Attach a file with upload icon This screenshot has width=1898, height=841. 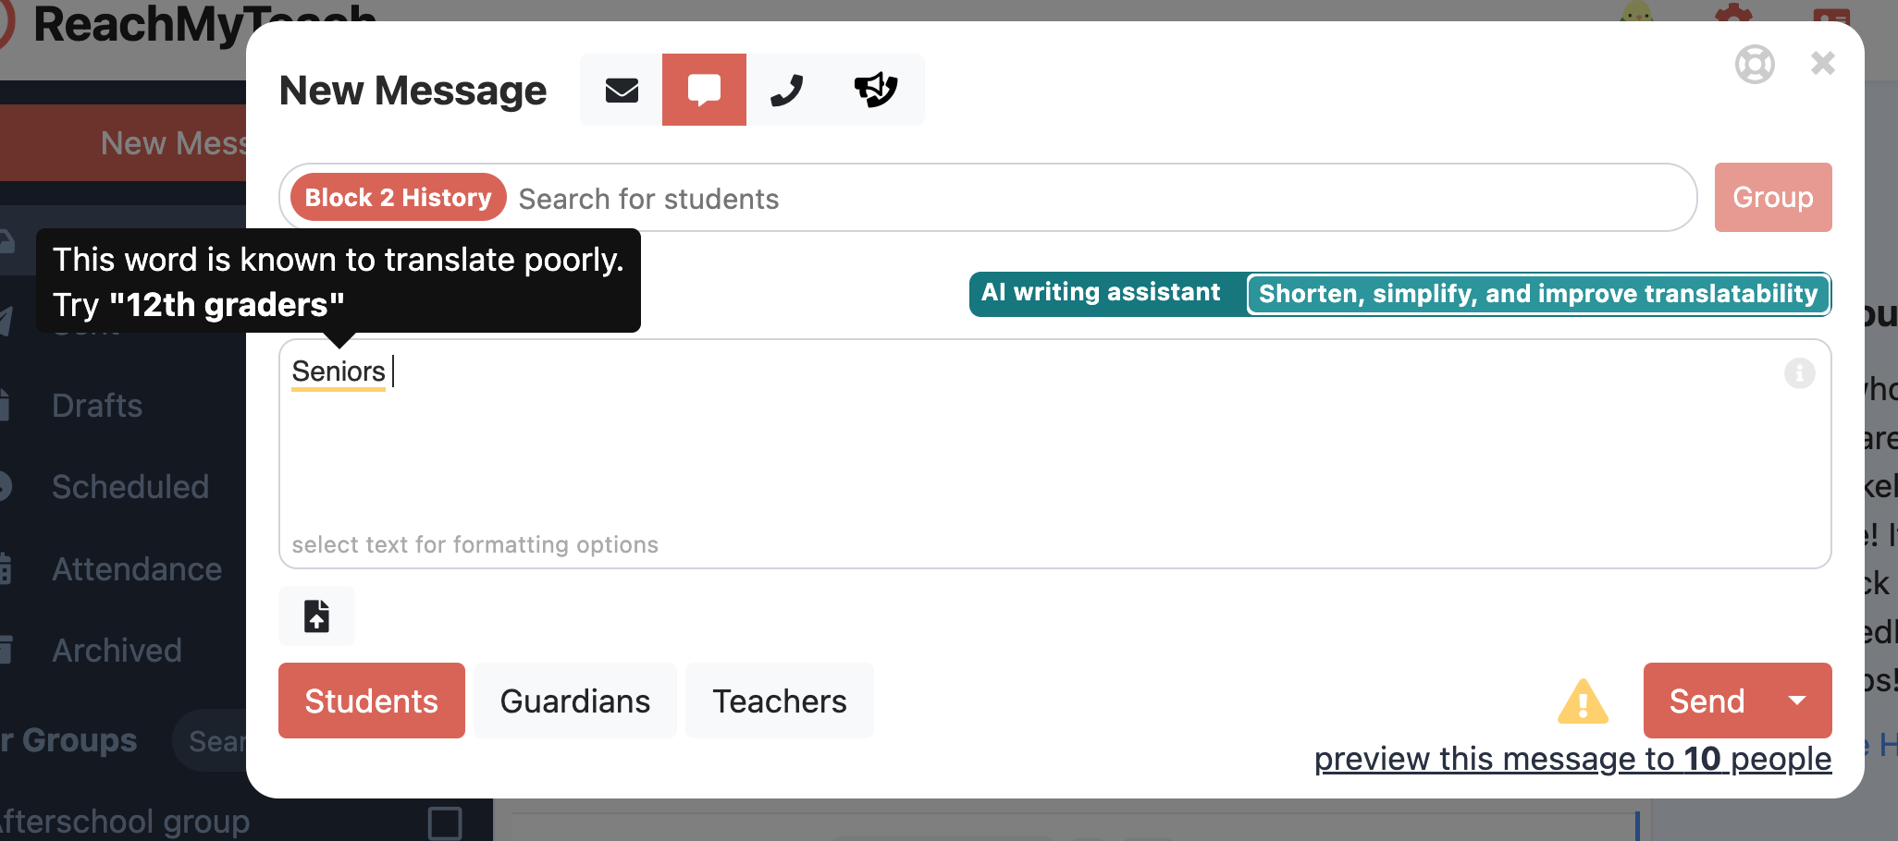(x=316, y=616)
